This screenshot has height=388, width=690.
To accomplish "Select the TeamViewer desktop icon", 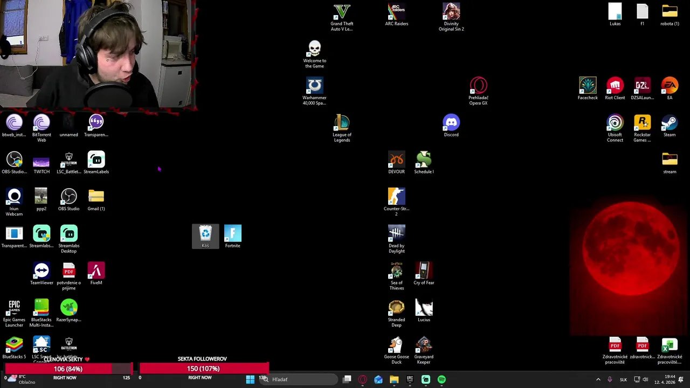I will tap(42, 274).
